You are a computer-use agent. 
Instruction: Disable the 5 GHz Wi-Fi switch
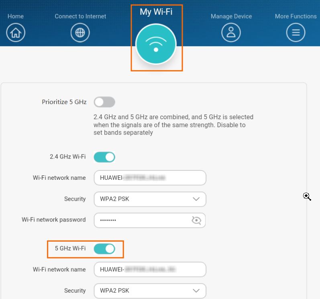pos(104,249)
